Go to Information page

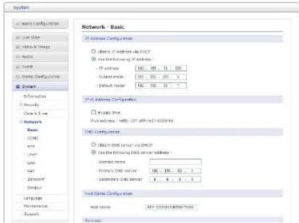click(x=35, y=96)
